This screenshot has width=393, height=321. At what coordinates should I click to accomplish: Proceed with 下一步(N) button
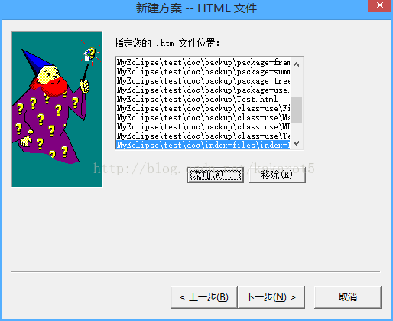(x=271, y=297)
